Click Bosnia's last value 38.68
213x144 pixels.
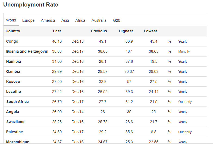57,52
